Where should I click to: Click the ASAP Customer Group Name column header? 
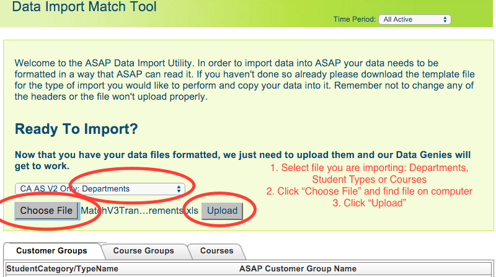[x=298, y=269]
